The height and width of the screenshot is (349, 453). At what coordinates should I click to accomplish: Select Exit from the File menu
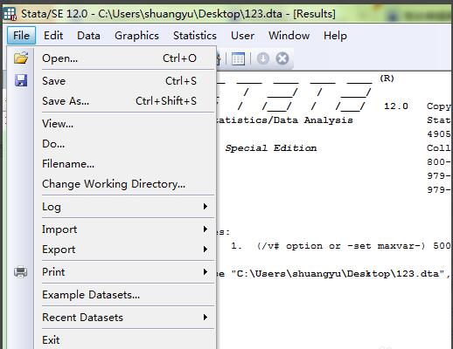125,340
